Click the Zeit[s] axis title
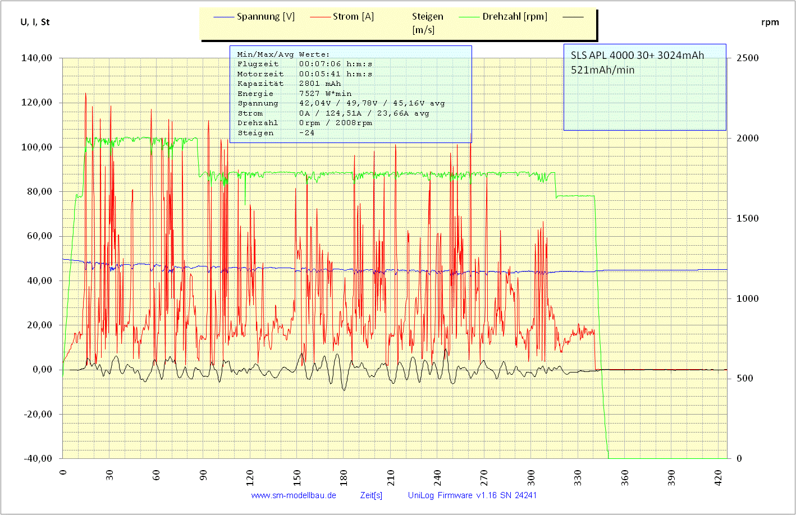The height and width of the screenshot is (515, 796). 371,495
